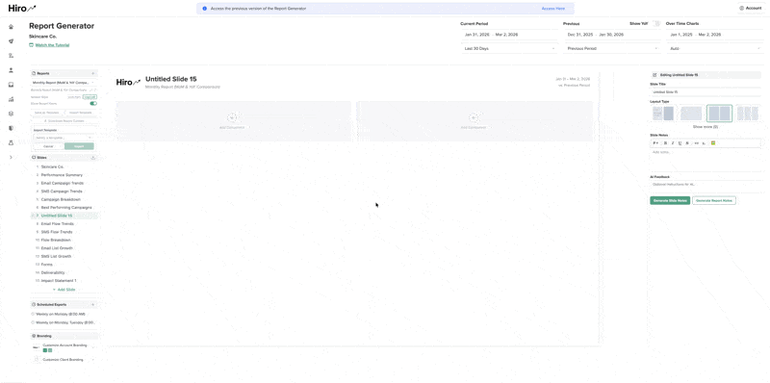This screenshot has height=383, width=770.
Task: Expand the left sidebar with chevron arrow
Action: (11, 157)
